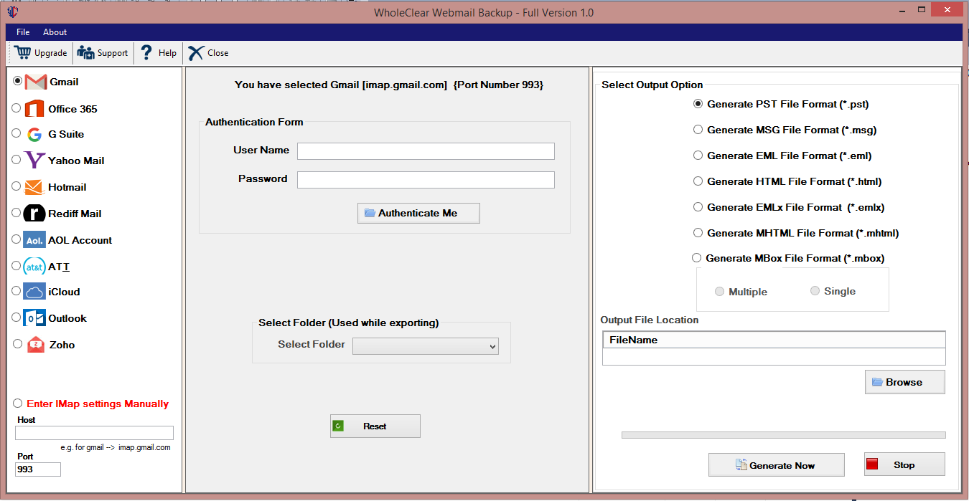
Task: Select the Rediff Mail radio button
Action: 17,213
